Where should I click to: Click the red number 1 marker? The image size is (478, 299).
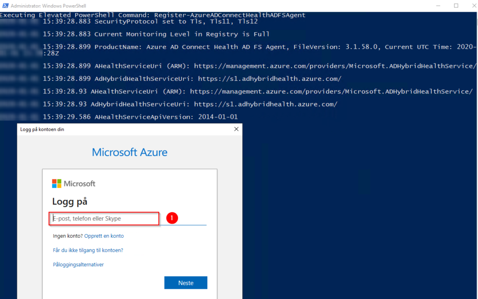click(172, 218)
